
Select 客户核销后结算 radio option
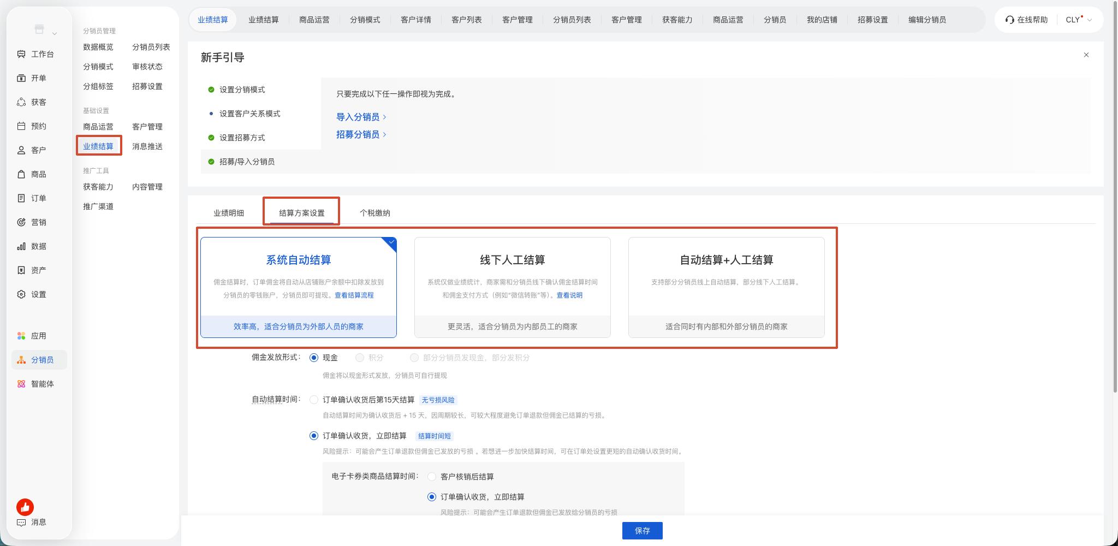[x=432, y=477]
